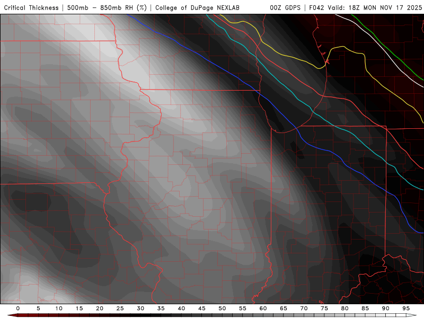Click the '00Z GDPS' model run label
The width and height of the screenshot is (424, 318).
pyautogui.click(x=285, y=7)
